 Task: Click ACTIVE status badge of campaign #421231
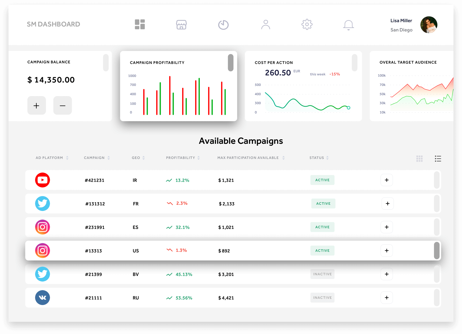point(322,180)
